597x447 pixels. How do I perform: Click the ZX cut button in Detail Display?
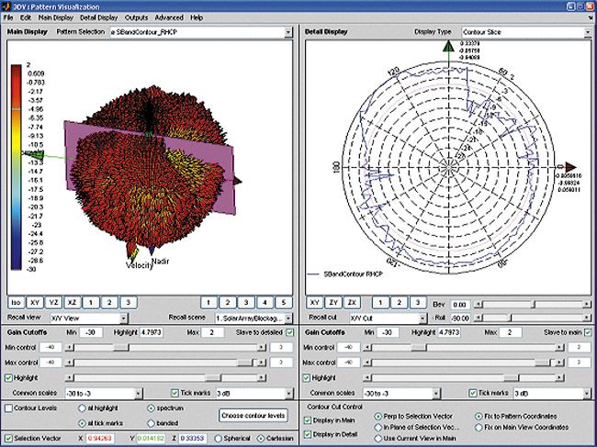(353, 301)
